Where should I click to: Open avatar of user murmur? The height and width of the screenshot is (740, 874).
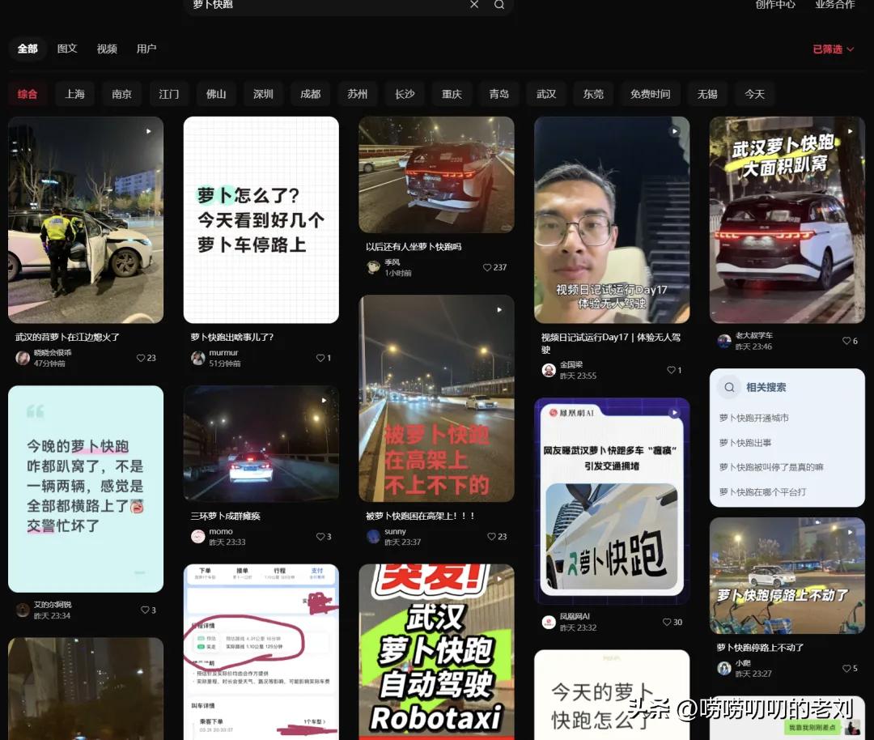(x=198, y=358)
